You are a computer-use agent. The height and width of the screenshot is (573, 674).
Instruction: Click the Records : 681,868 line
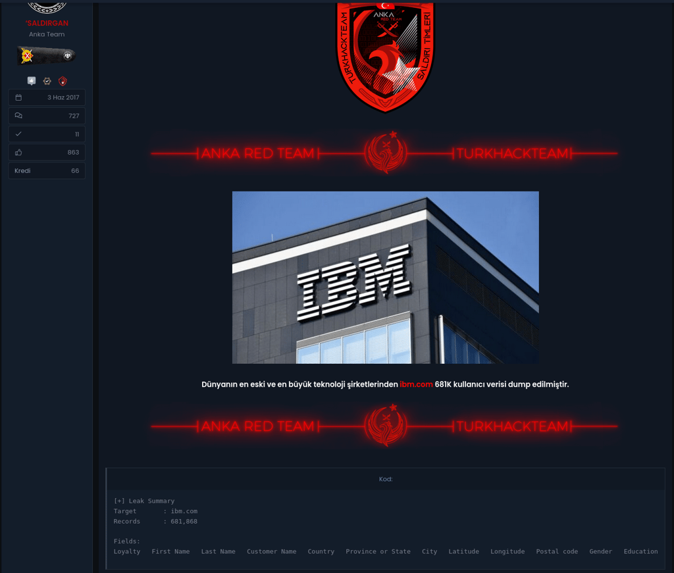click(x=155, y=522)
